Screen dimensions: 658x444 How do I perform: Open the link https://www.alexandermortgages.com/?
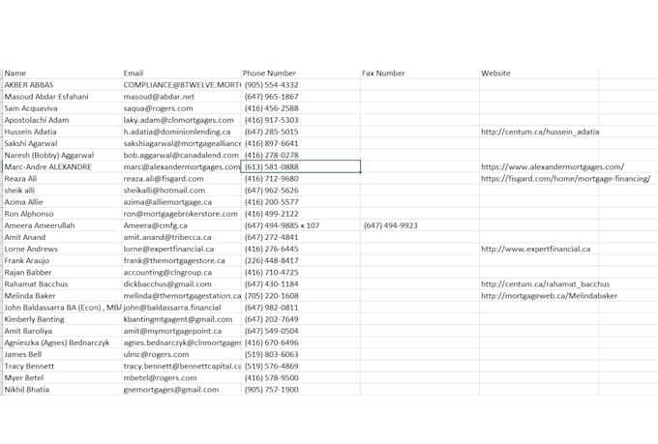click(x=553, y=167)
